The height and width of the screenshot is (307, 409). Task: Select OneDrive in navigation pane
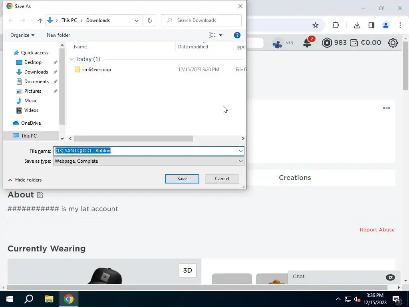tap(31, 123)
